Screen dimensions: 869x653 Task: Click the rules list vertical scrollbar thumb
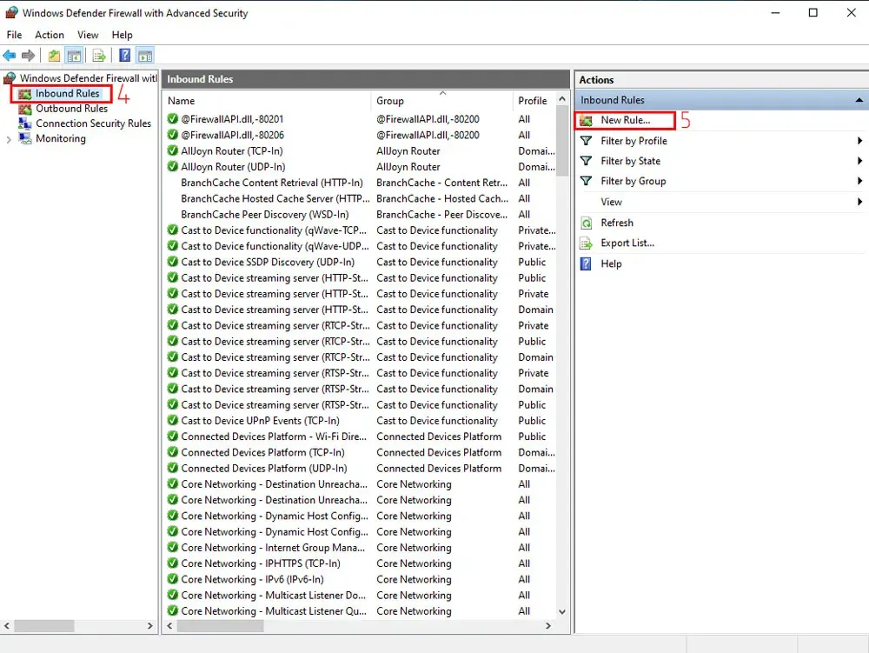point(562,142)
